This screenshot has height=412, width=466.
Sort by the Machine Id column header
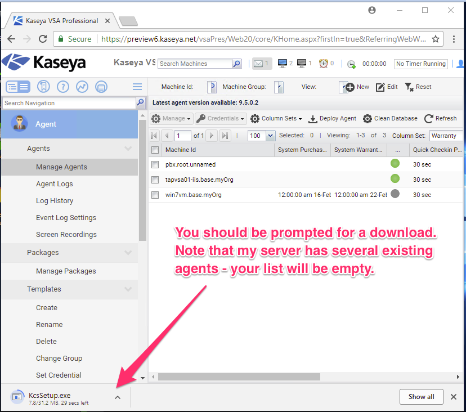(x=218, y=150)
